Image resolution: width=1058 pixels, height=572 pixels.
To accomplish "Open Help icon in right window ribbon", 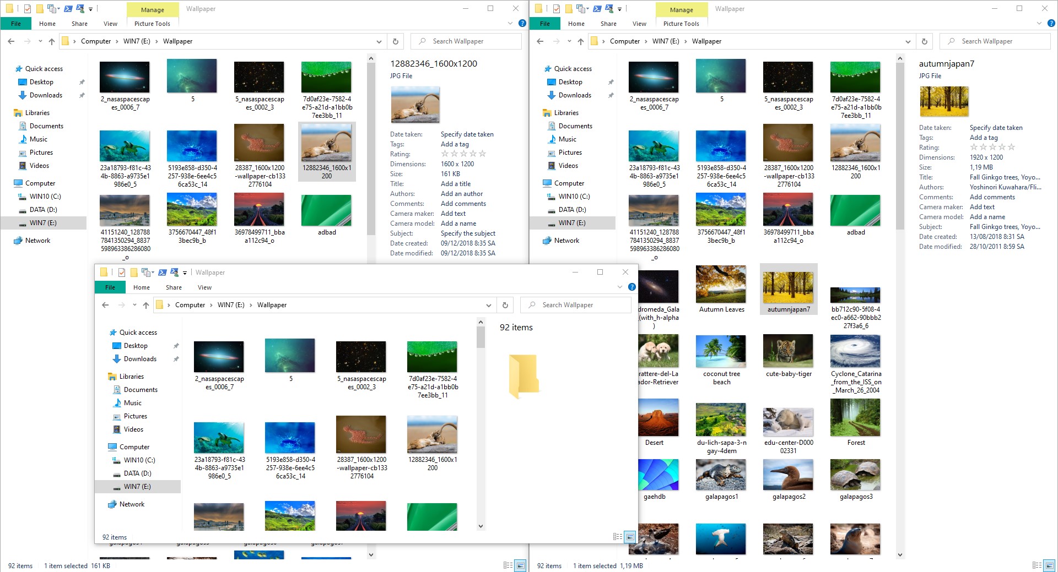I will (1051, 23).
